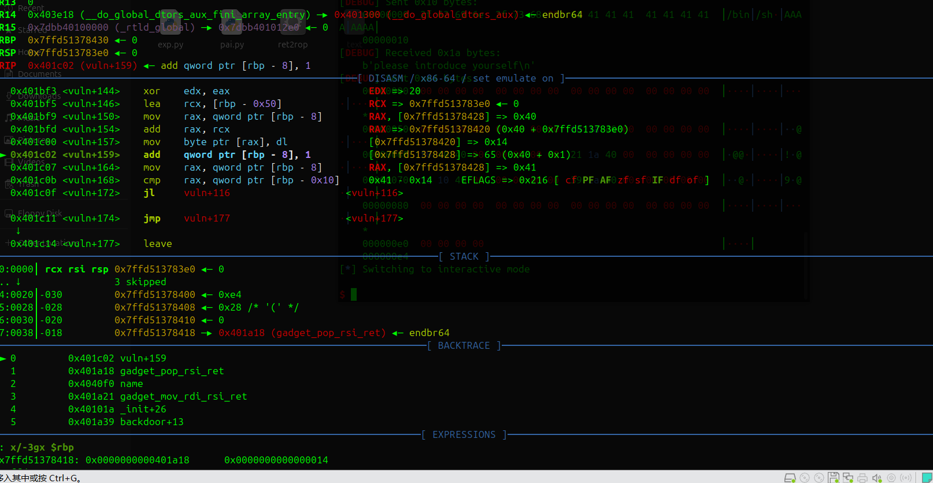Click backtrace frame _init+26

tap(117, 409)
